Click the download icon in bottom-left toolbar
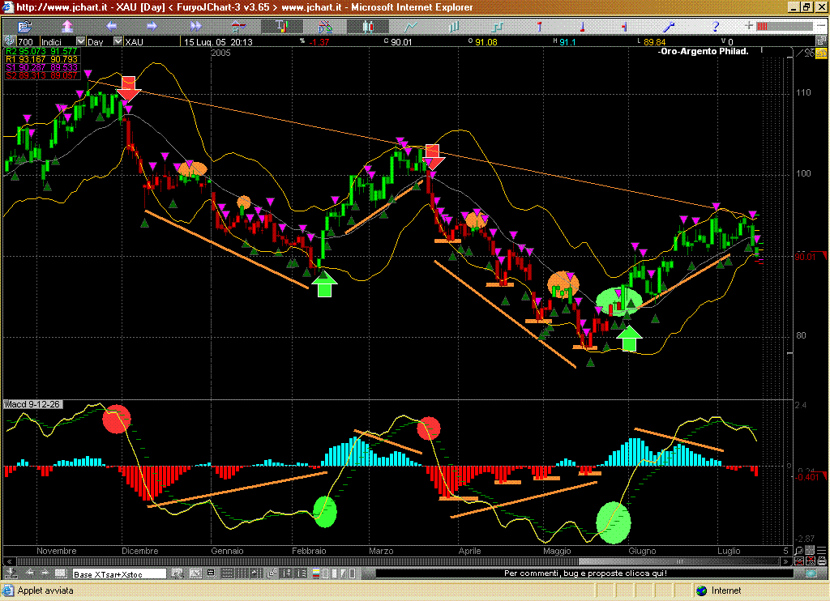 [x=11, y=573]
